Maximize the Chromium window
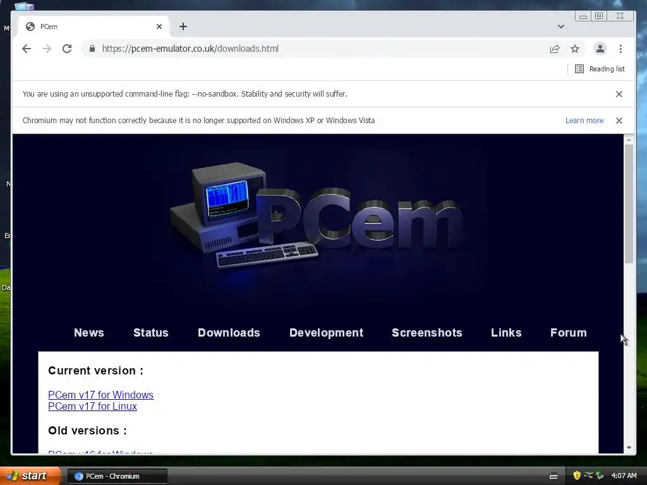This screenshot has height=485, width=647. [x=599, y=16]
